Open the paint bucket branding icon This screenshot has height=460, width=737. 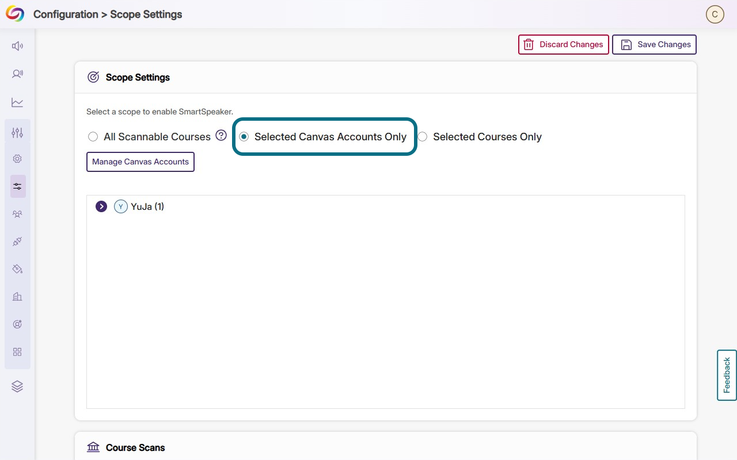coord(17,269)
